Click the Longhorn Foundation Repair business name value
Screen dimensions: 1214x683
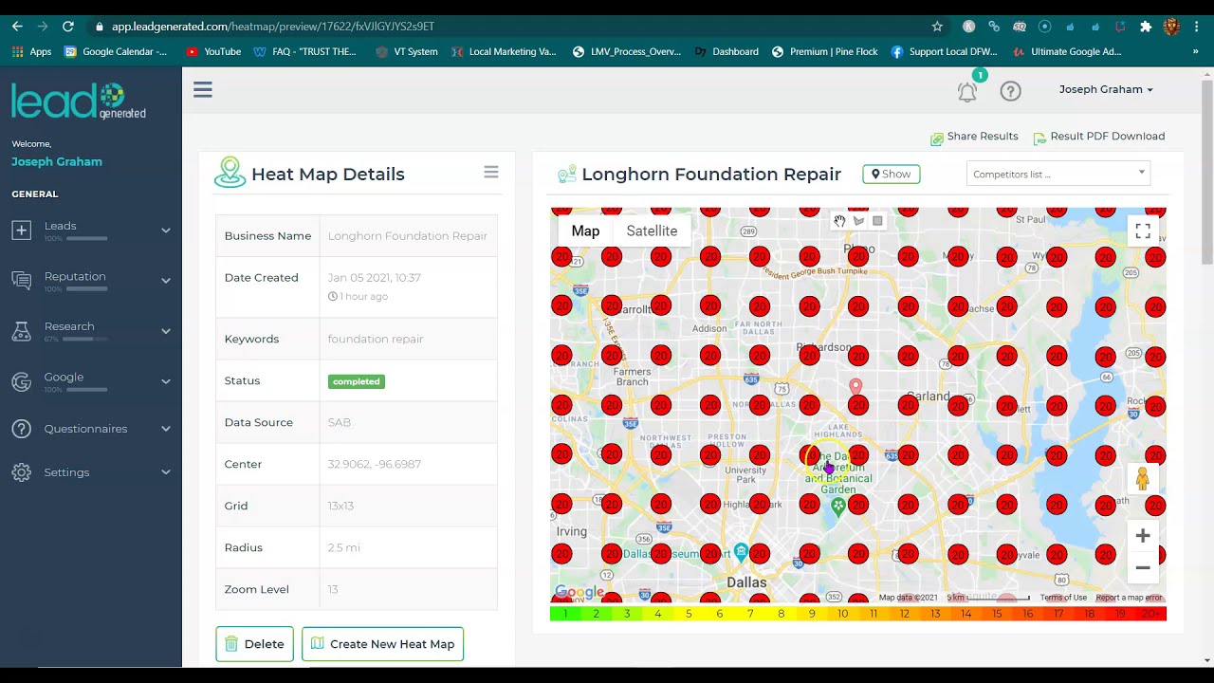[x=408, y=236]
